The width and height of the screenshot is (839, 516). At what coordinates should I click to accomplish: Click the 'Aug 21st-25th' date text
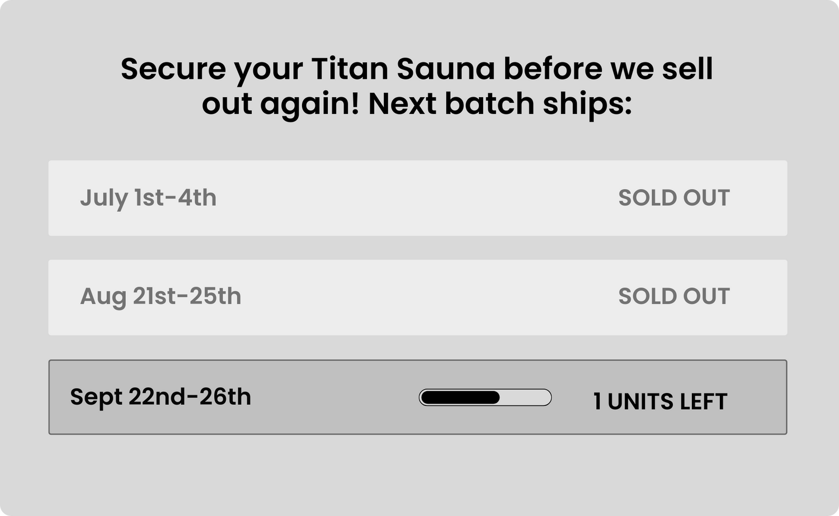point(161,296)
